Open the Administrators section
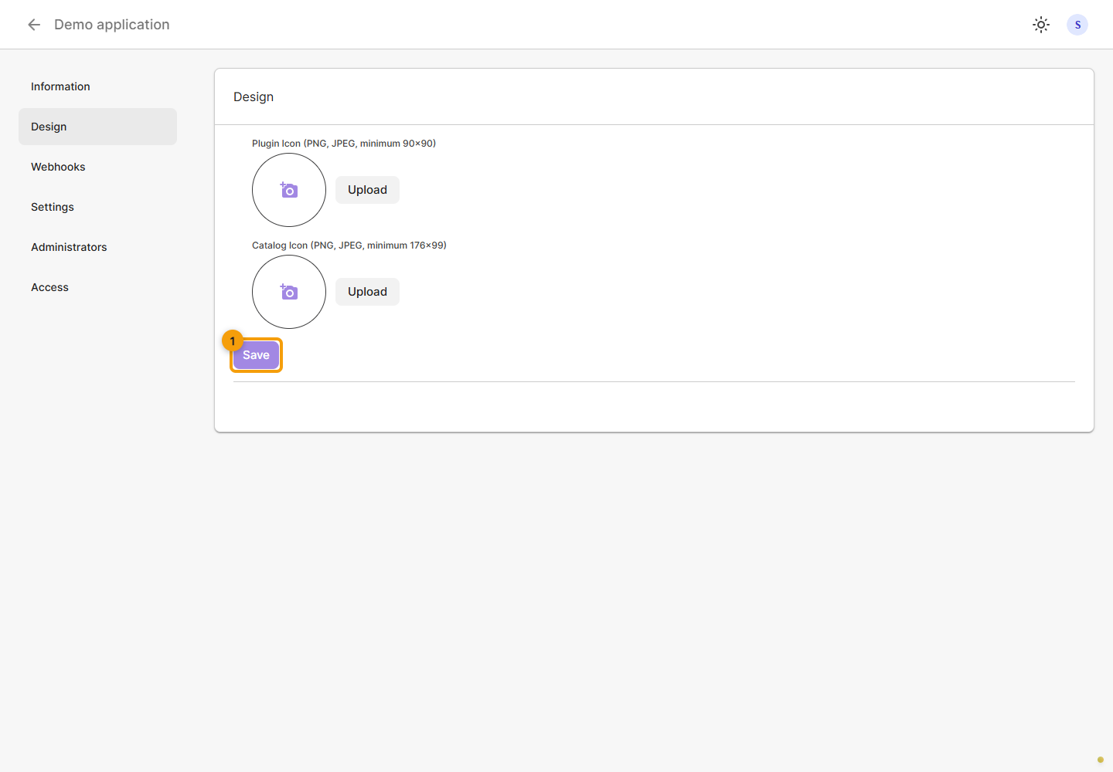1113x772 pixels. [97, 247]
